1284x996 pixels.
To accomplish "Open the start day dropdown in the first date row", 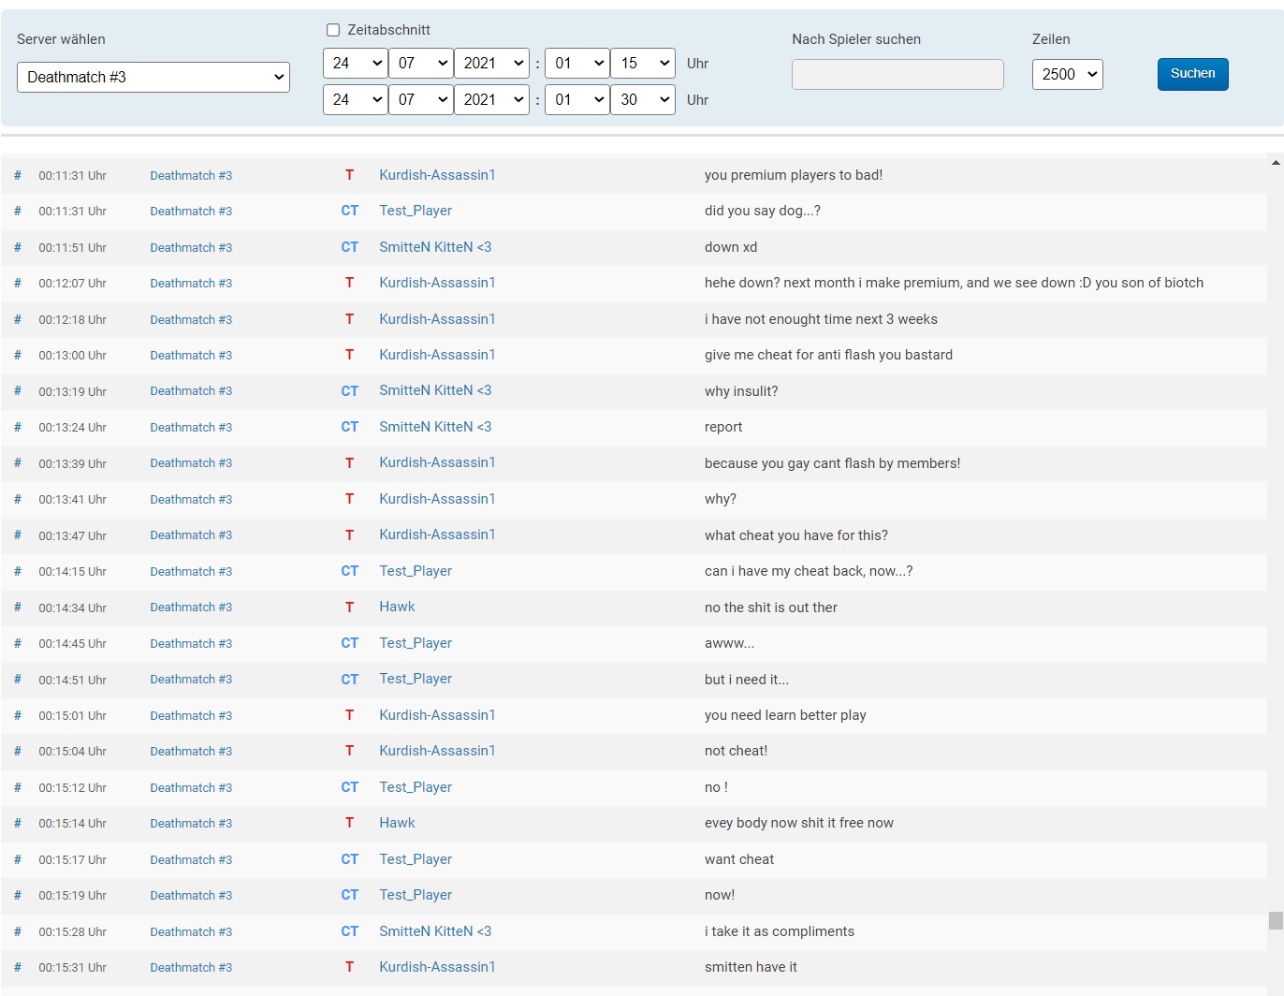I will click(x=356, y=63).
